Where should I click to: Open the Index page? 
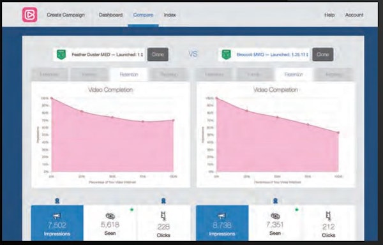click(x=170, y=15)
